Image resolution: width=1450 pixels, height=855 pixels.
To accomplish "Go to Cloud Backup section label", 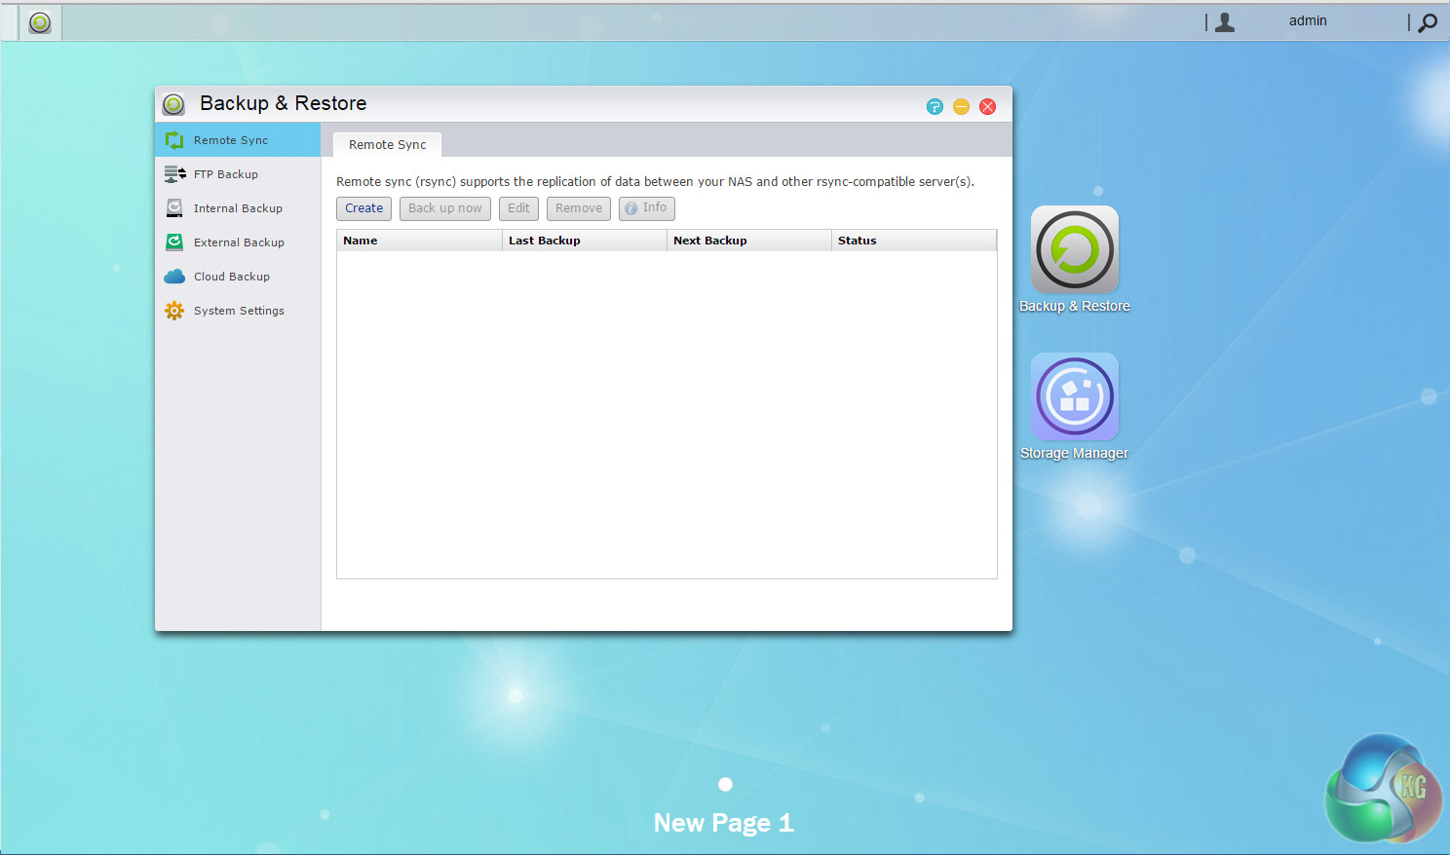I will [x=232, y=277].
